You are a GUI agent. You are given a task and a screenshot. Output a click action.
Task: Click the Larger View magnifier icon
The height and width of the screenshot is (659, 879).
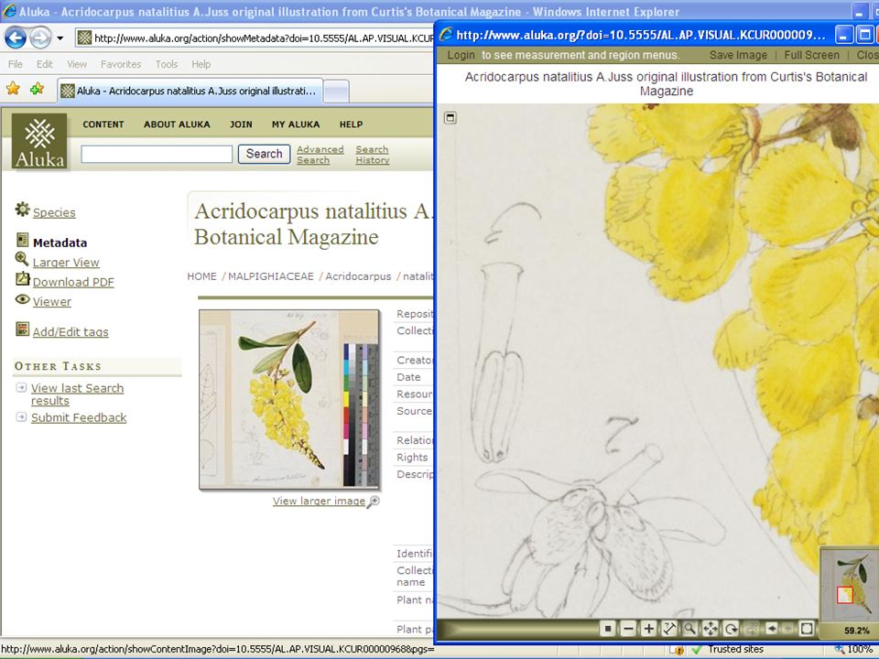click(22, 259)
